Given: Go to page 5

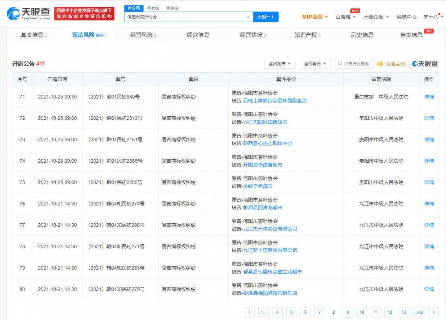Looking at the screenshot, I should pyautogui.click(x=292, y=312).
